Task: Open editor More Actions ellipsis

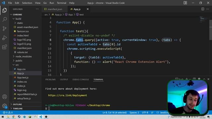Action: tap(208, 9)
